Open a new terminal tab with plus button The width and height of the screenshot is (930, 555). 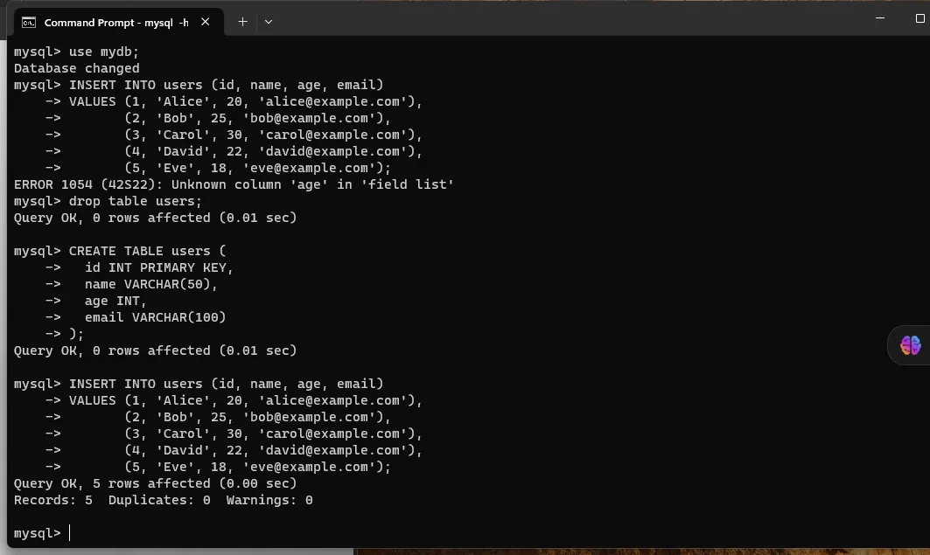coord(243,22)
